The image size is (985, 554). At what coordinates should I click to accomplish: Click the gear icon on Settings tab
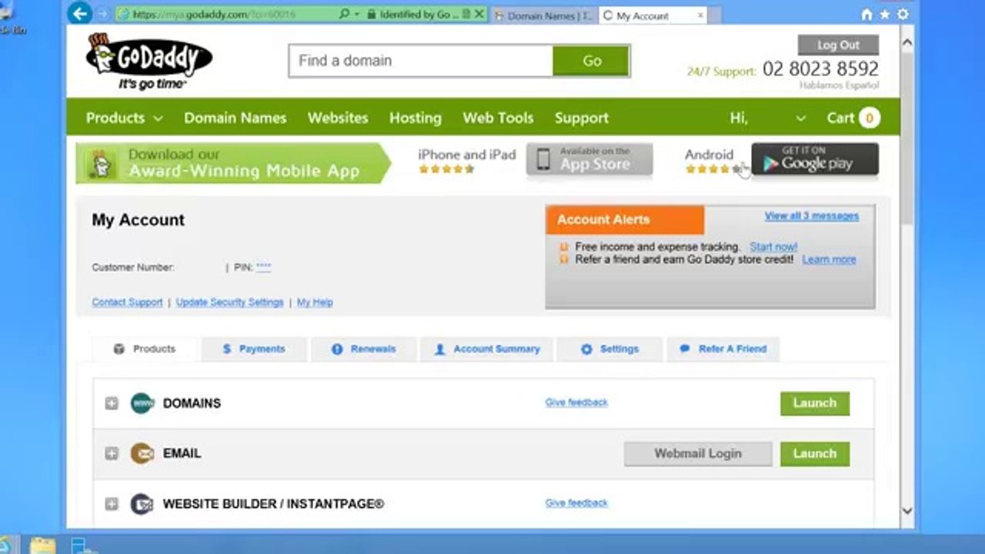[x=586, y=349]
